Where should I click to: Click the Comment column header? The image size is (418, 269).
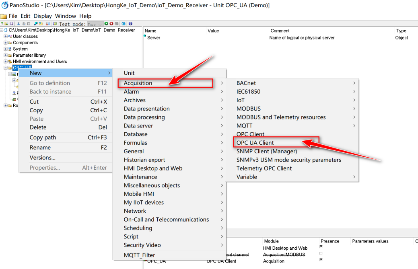[x=280, y=31]
